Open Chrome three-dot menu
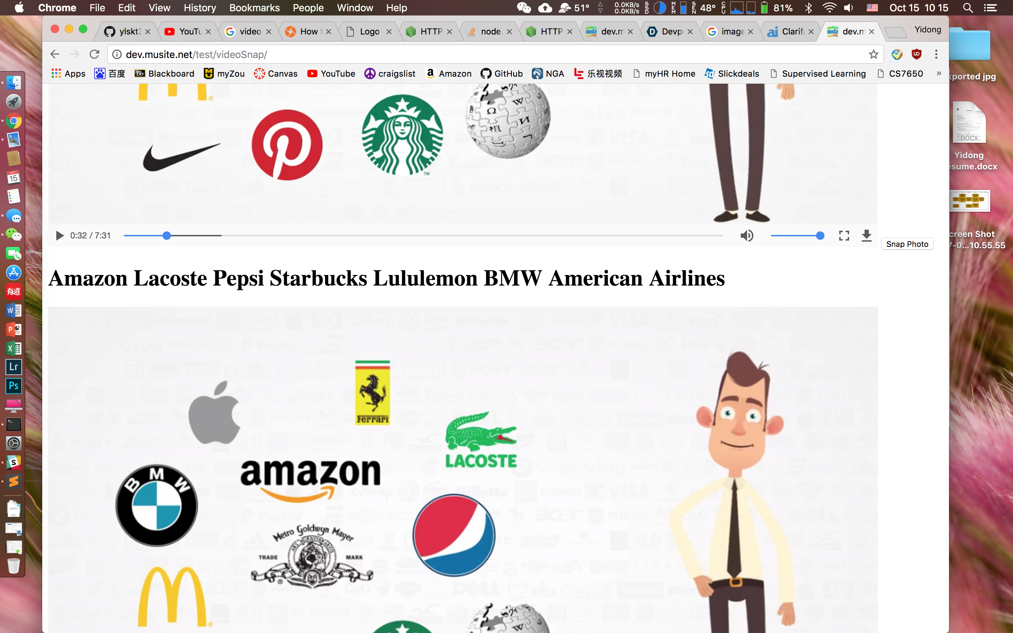The width and height of the screenshot is (1013, 633). coord(936,55)
